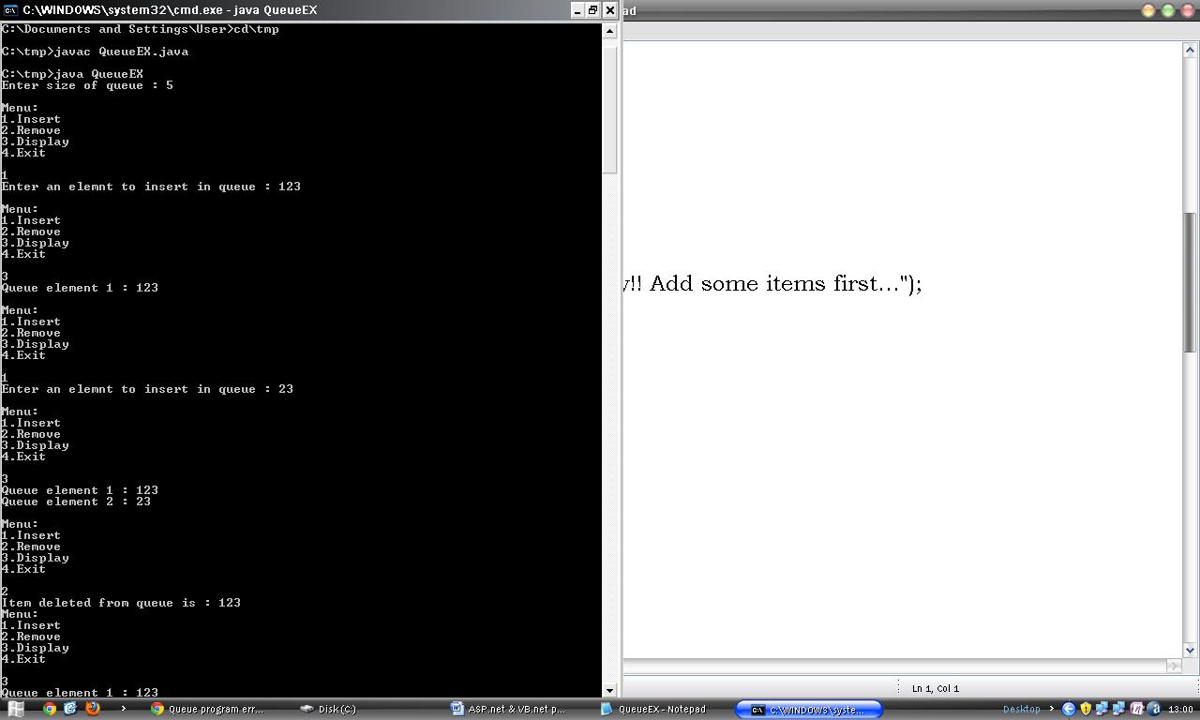
Task: Switch to Queue program err... Chrome taskbar button
Action: pyautogui.click(x=209, y=710)
